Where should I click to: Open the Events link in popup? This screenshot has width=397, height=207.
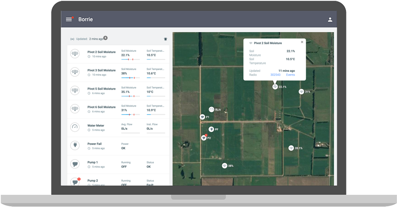[290, 75]
